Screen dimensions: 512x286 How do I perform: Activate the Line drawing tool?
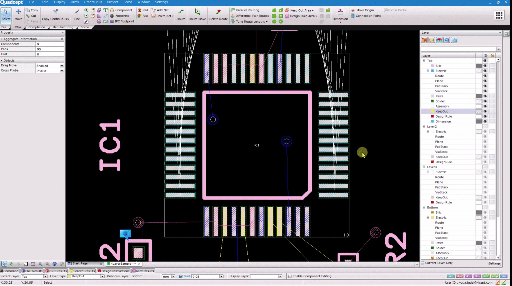(x=76, y=14)
